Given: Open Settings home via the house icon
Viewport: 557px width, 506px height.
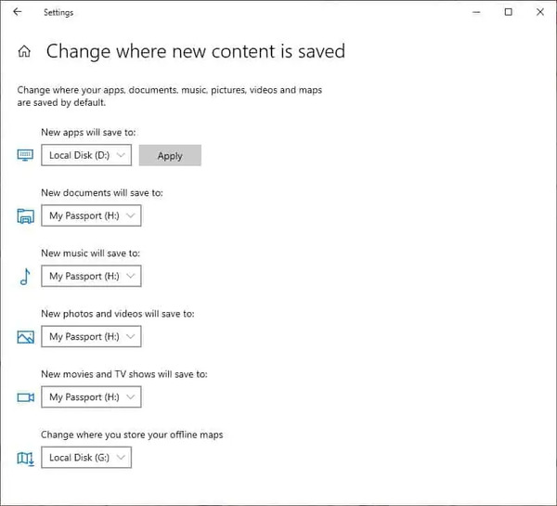Looking at the screenshot, I should [x=24, y=51].
